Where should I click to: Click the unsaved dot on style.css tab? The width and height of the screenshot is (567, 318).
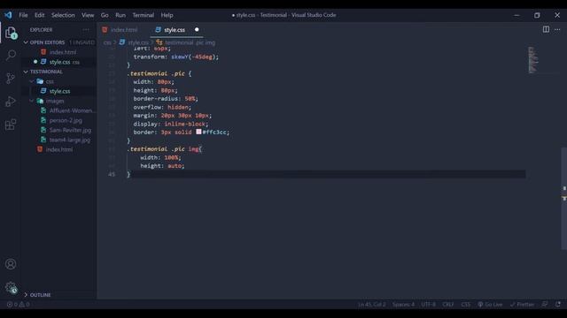(197, 29)
